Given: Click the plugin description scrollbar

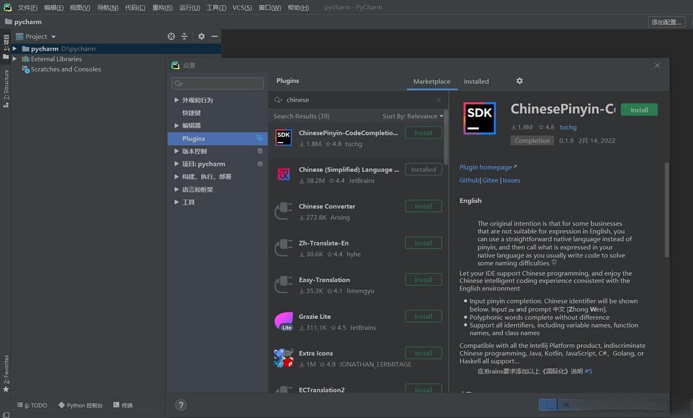Looking at the screenshot, I should 666,210.
